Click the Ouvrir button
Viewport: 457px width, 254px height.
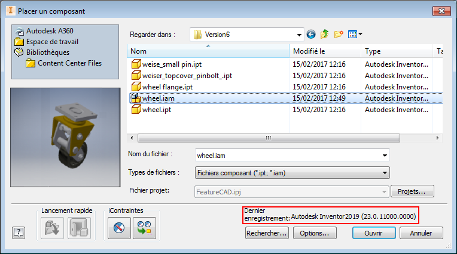373,233
